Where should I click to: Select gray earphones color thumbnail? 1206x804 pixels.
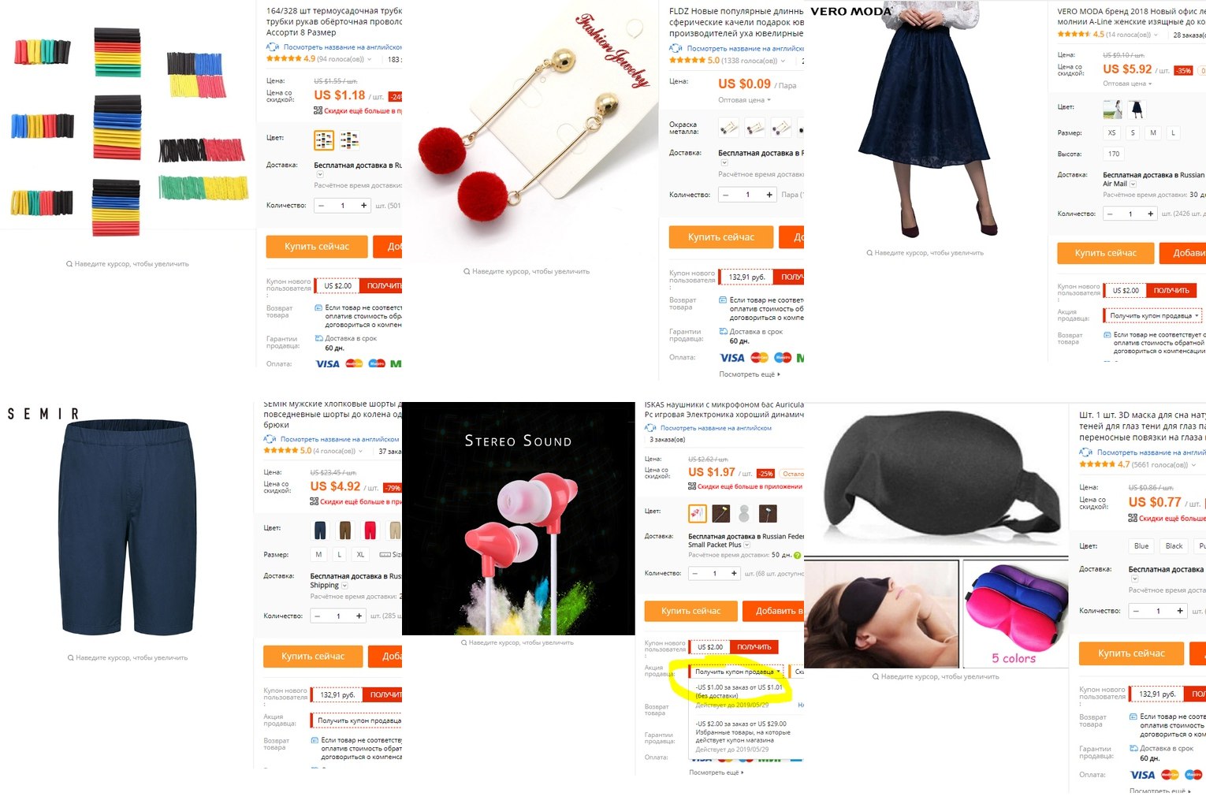pos(743,514)
